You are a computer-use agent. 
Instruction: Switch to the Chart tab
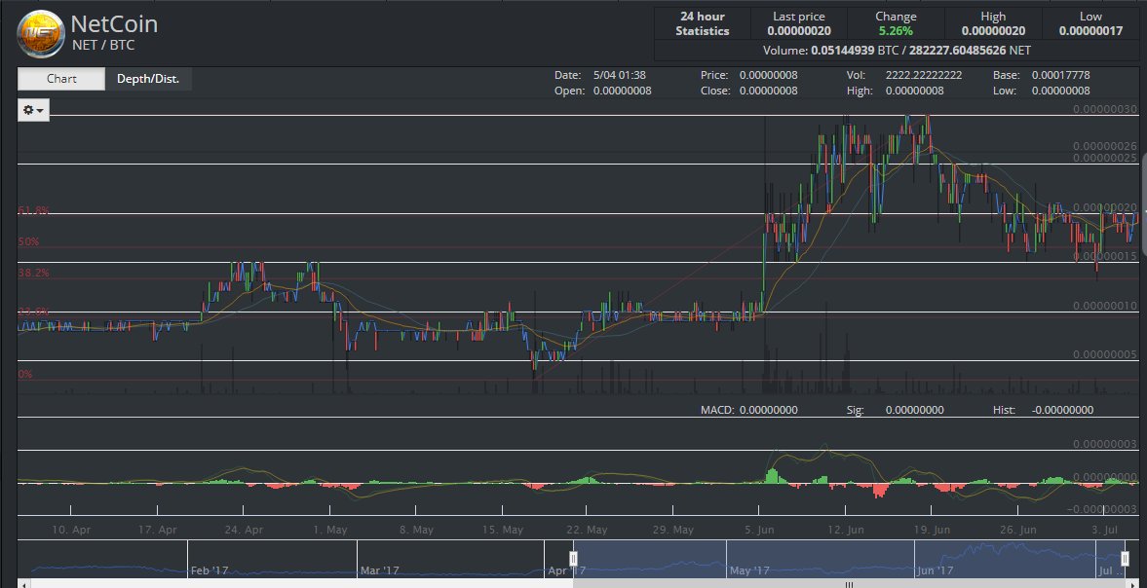point(61,79)
